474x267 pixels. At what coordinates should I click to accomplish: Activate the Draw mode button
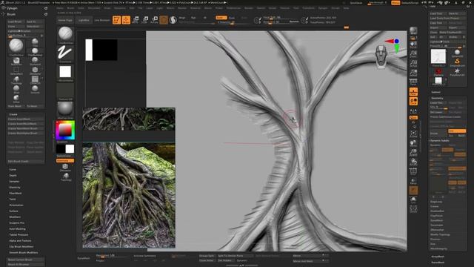pyautogui.click(x=126, y=20)
